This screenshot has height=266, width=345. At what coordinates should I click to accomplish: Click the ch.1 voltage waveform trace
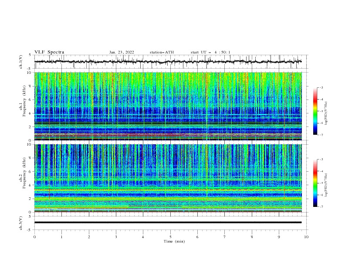coord(168,62)
